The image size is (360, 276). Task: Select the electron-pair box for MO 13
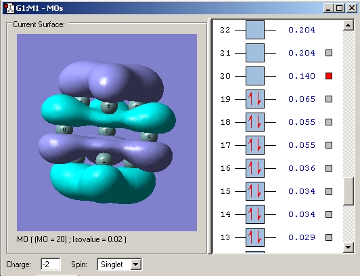(255, 237)
